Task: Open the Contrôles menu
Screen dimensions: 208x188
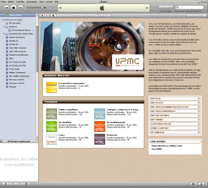Action: 20,2
